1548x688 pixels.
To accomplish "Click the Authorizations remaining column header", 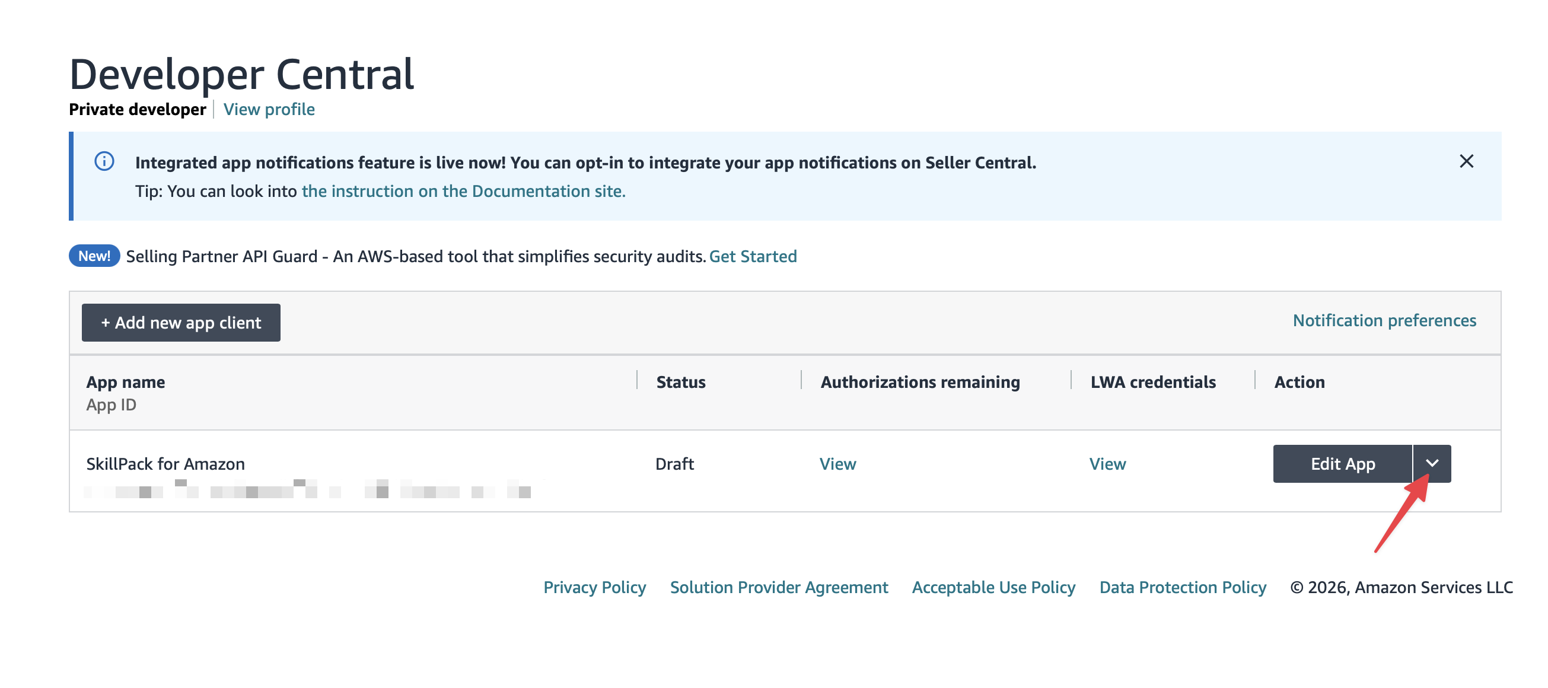I will click(x=920, y=382).
